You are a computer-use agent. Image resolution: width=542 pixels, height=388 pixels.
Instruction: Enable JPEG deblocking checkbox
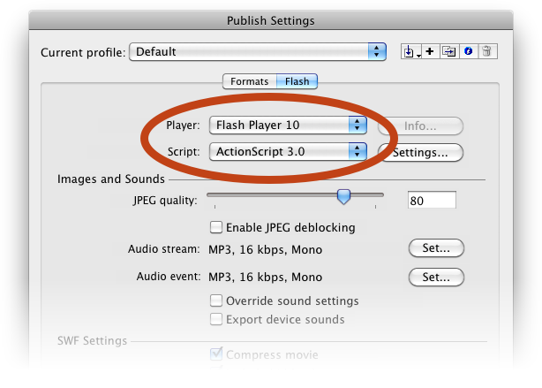[x=216, y=227]
